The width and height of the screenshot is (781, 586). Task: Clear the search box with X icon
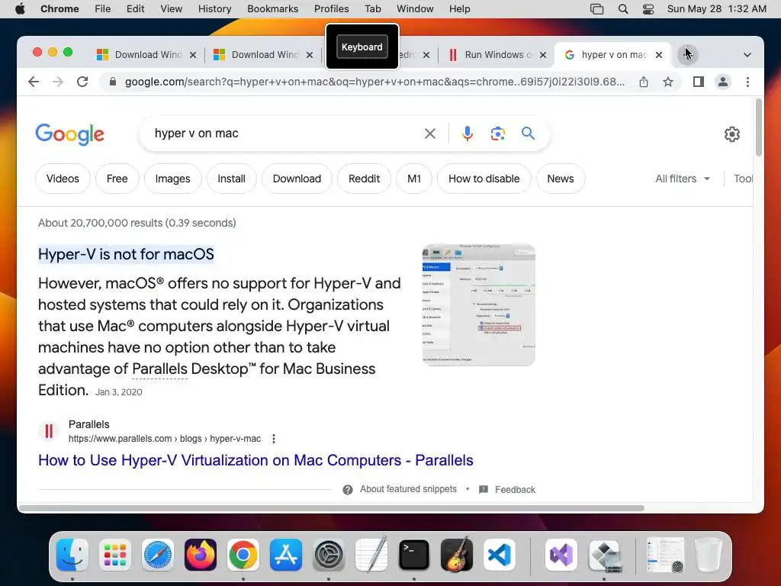(x=430, y=134)
